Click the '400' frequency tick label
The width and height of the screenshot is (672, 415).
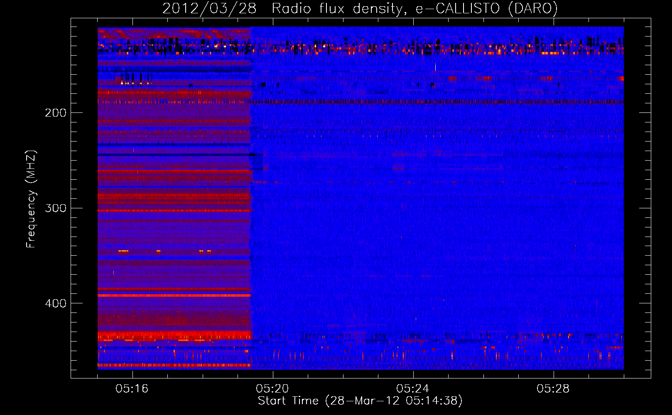56,303
